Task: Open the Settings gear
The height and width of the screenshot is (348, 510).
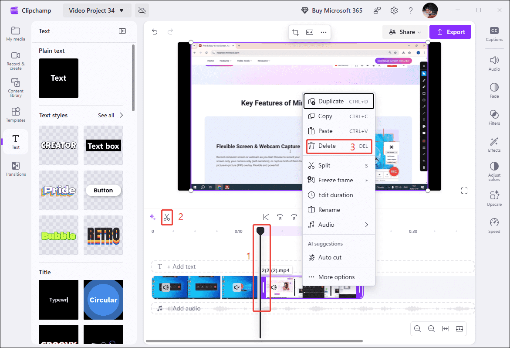Action: click(394, 11)
